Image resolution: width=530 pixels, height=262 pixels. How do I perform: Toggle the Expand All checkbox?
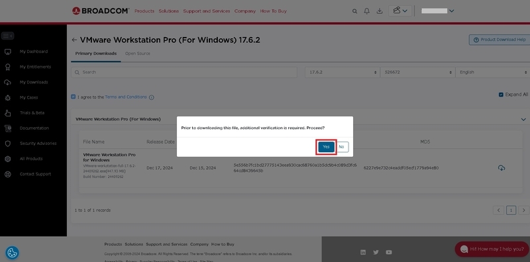pos(501,95)
